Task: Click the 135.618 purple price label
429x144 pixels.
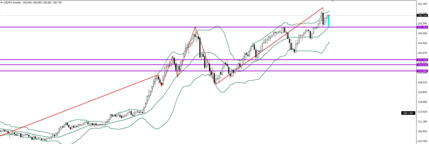Action: [422, 65]
